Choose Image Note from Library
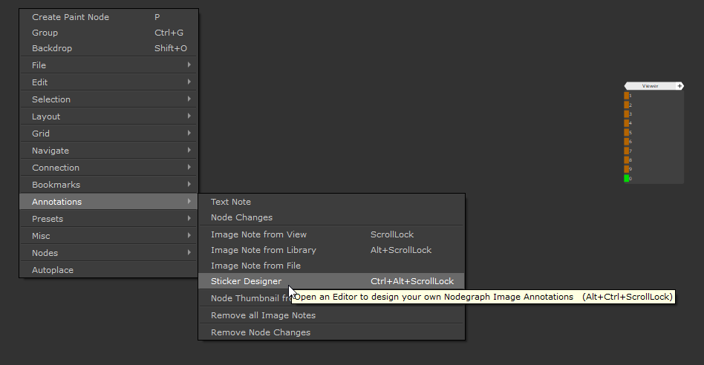This screenshot has height=365, width=704. pos(263,250)
